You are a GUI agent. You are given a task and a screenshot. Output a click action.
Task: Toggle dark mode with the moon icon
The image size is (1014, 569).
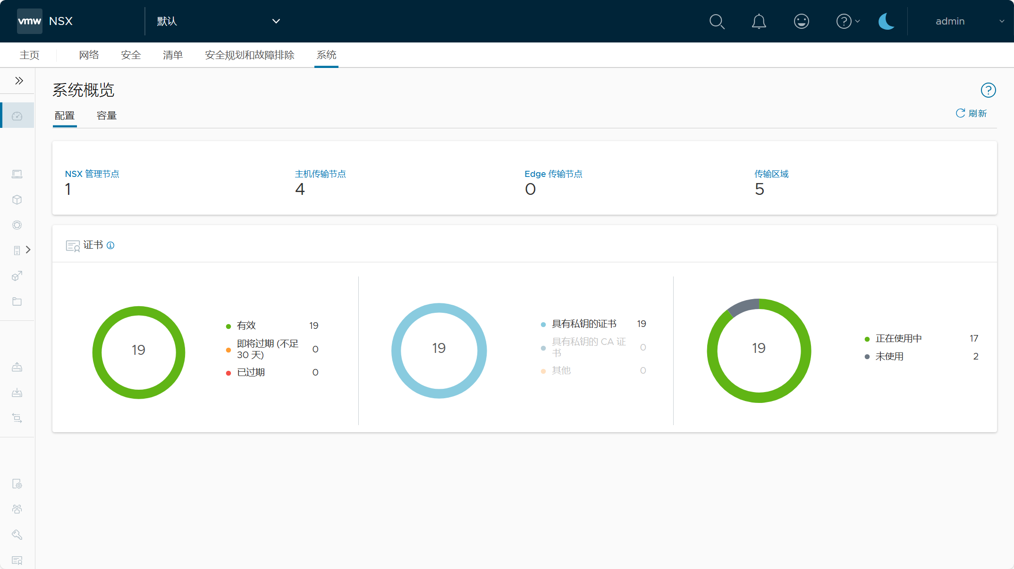[x=886, y=21]
